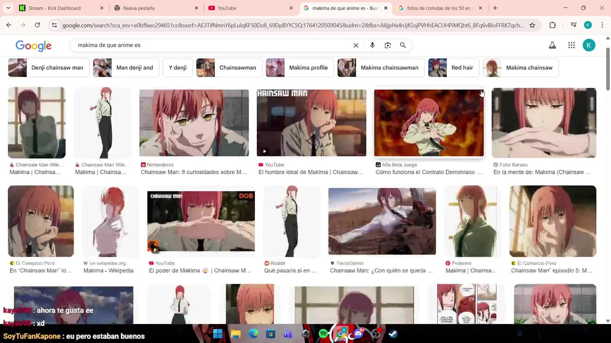Viewport: 611px width, 343px height.
Task: Open Microsoft Store from the taskbar
Action: pyautogui.click(x=271, y=334)
